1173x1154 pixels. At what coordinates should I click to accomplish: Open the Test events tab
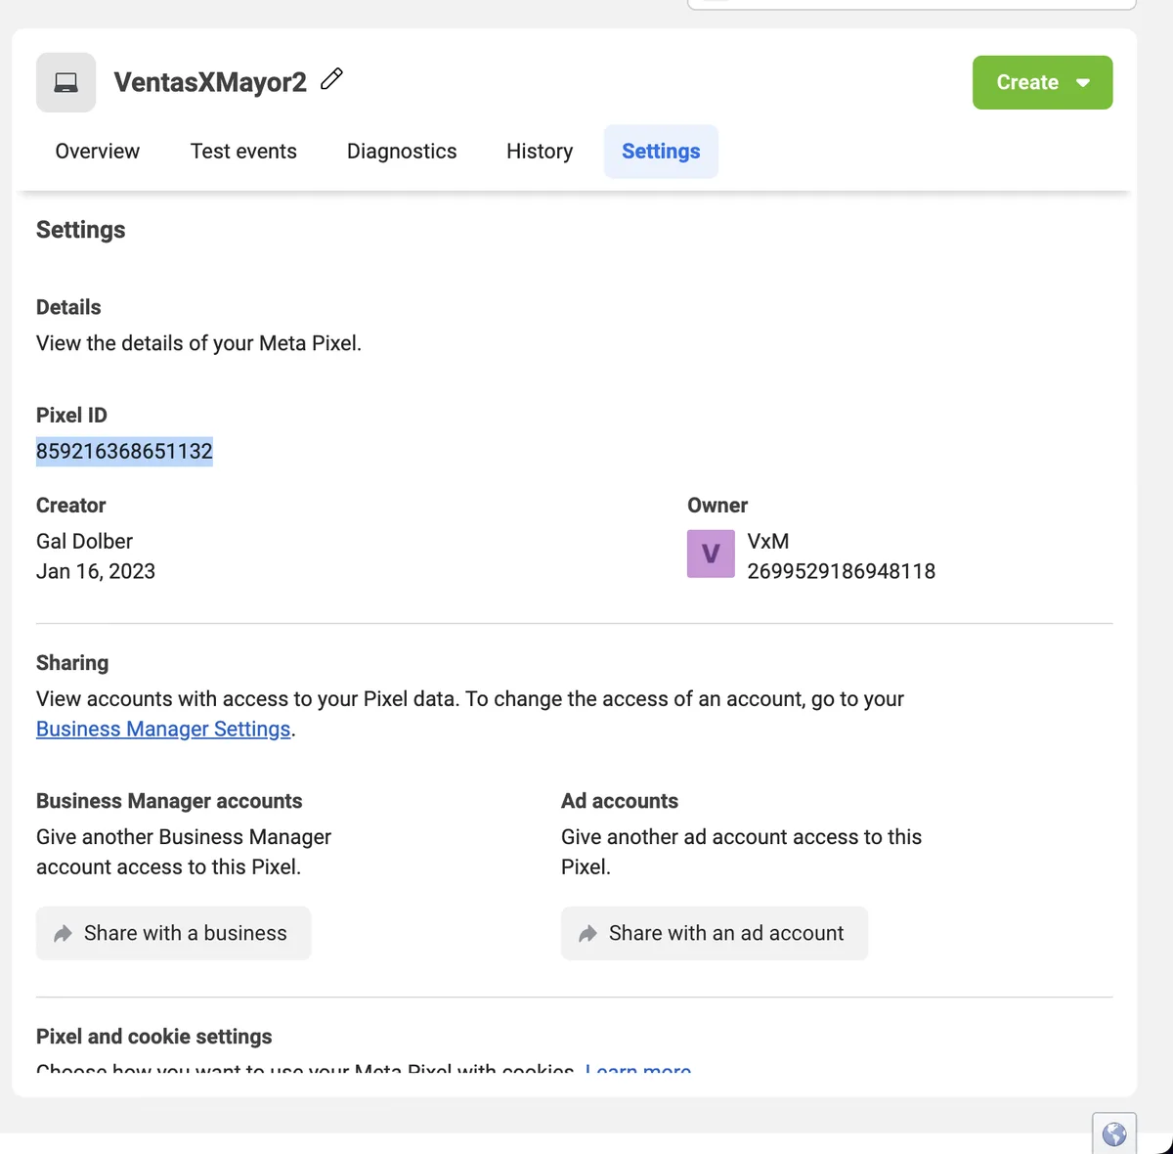(243, 152)
